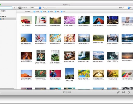This screenshot has height=104, width=133.
Task: Select the photo-1423766 lone tree thumbnail
Action: click(x=98, y=38)
